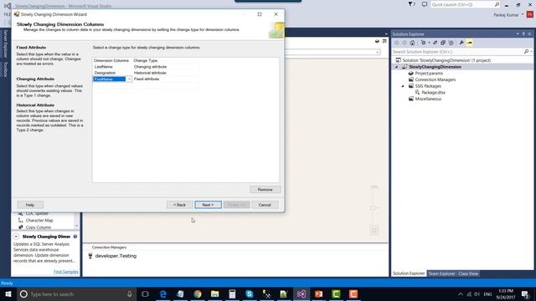The width and height of the screenshot is (536, 301).
Task: Switch to the Class View tab
Action: (468, 273)
